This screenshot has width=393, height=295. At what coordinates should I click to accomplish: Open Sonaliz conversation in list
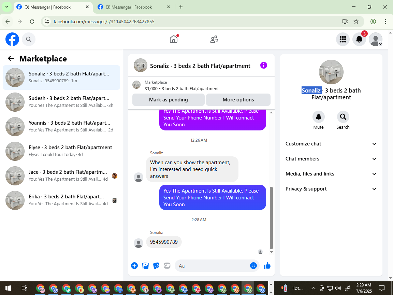(x=61, y=77)
